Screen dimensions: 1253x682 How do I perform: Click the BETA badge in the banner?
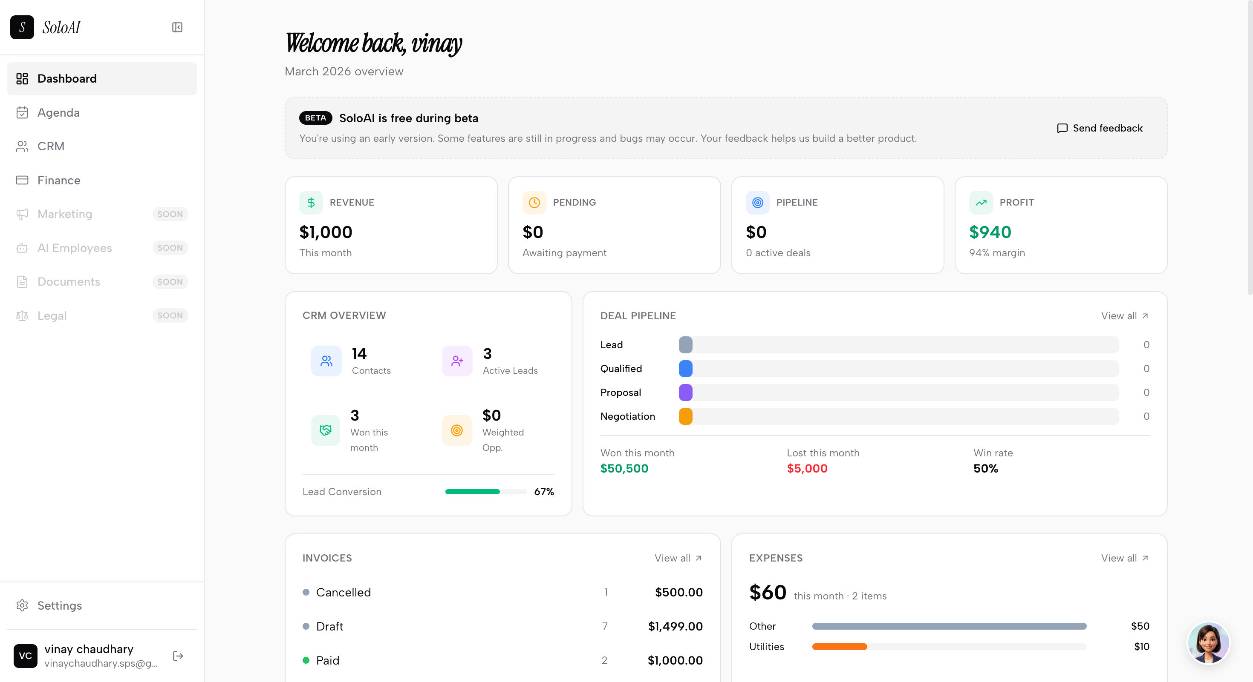(316, 117)
